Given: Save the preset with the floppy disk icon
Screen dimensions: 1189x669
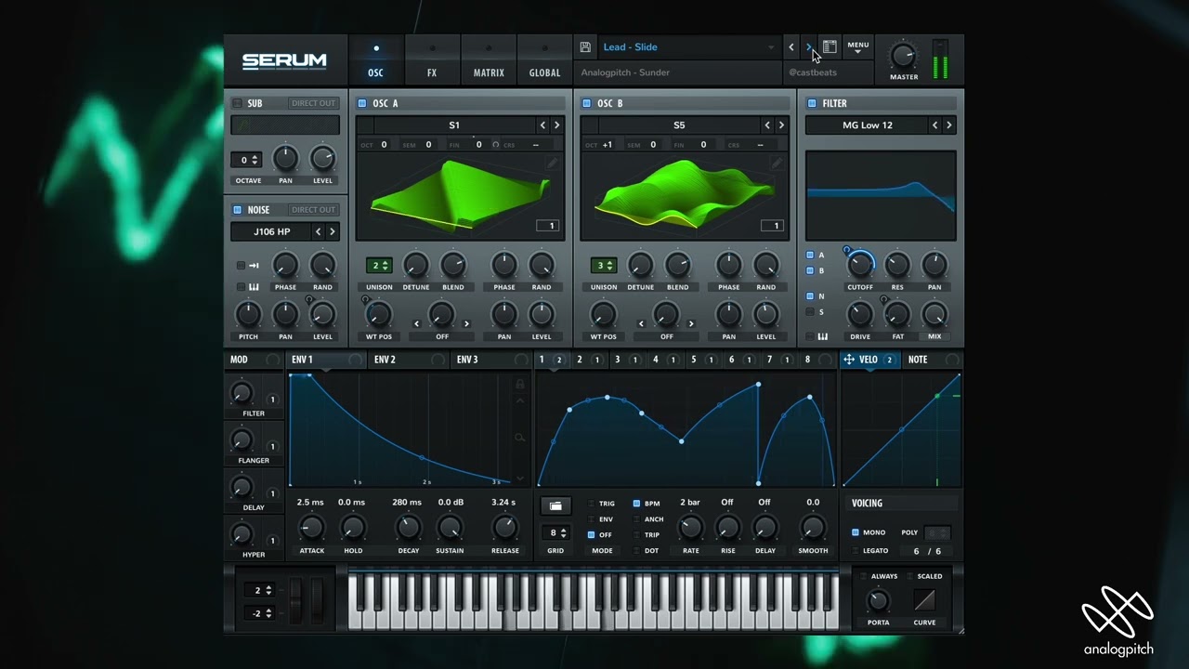Looking at the screenshot, I should click(x=585, y=47).
